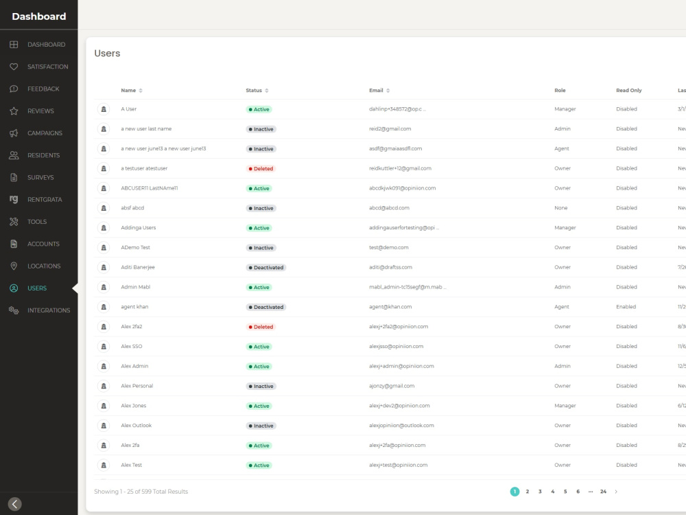Click avatar icon for Admin Mabl
The height and width of the screenshot is (515, 686).
tap(104, 287)
